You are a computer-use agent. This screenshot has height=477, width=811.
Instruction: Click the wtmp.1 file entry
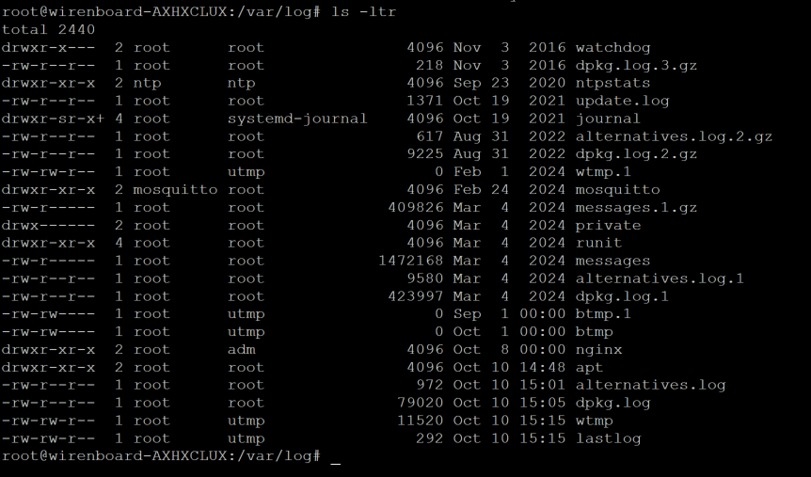[603, 172]
